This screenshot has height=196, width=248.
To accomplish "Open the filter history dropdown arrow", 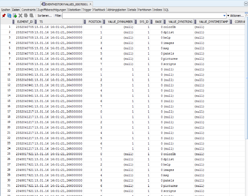I will pos(224,16).
